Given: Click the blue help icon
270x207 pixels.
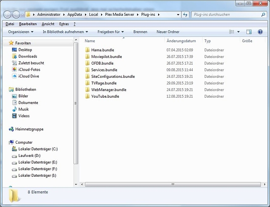Looking at the screenshot, I should (x=260, y=32).
